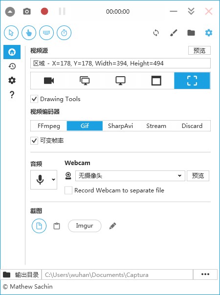
Task: Toggle screenshot to clipboard icon
Action: 57,226
